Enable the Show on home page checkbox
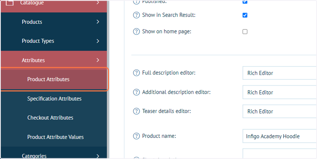The image size is (317, 159). 245,32
